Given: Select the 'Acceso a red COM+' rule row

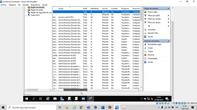Looking at the screenshot, I should 96,17.
